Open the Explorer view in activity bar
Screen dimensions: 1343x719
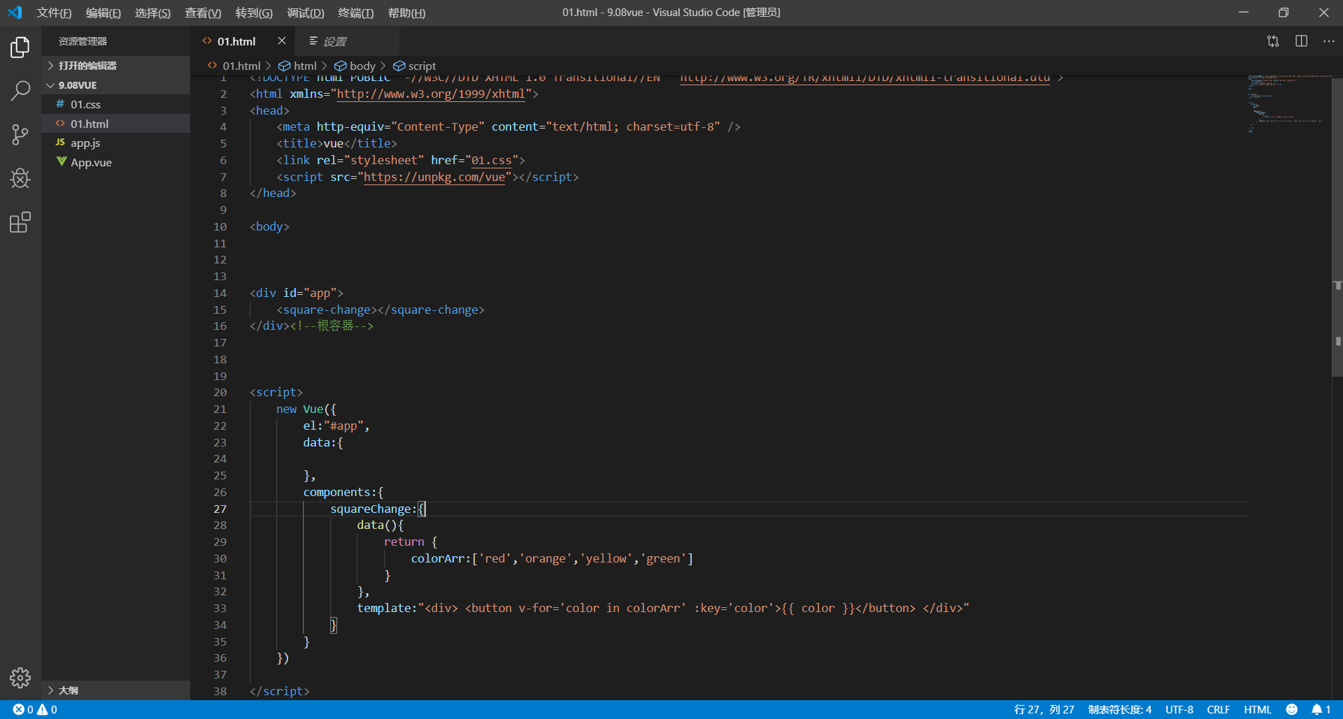pos(20,48)
